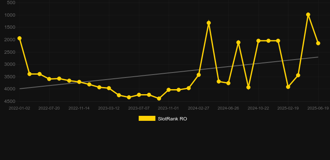The image size is (330, 160).
Task: Click the dip point just before 2024-10-22
Action: 249,87
